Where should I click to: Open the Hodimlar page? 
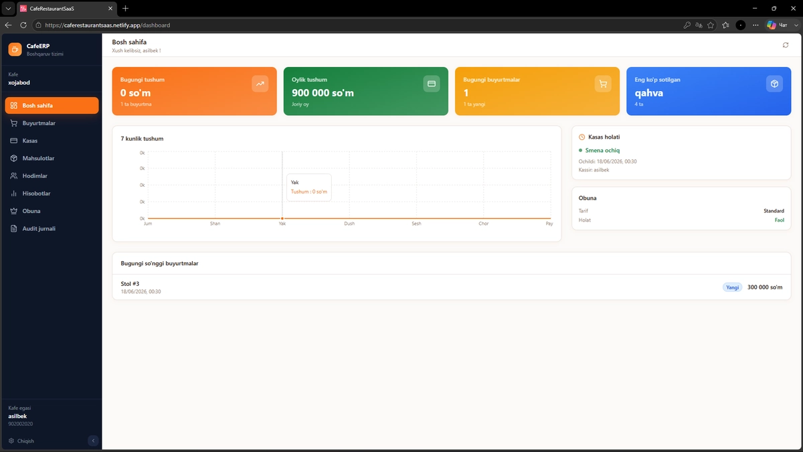(x=52, y=175)
